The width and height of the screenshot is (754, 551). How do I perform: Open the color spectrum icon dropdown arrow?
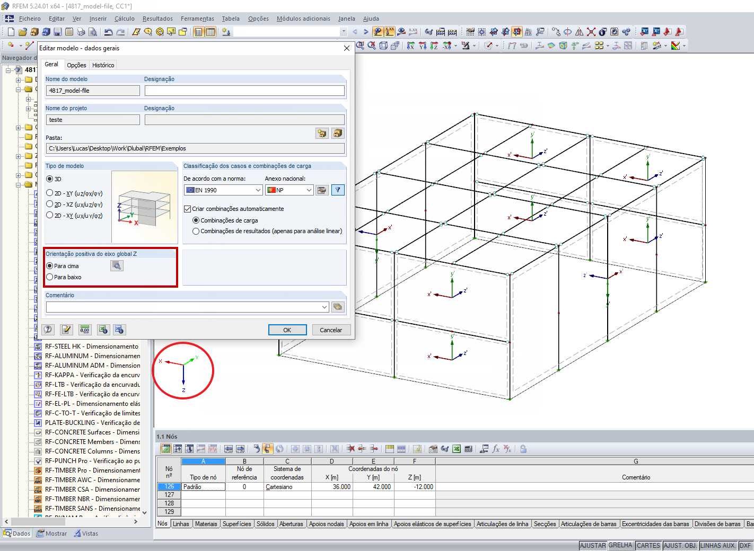coord(684,46)
